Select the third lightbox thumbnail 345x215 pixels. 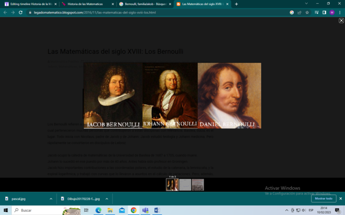click(x=198, y=185)
